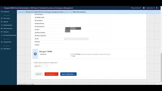The height and width of the screenshot is (91, 162).
Task: Click the Switch Modules arrows icon
Action: pos(132,8)
